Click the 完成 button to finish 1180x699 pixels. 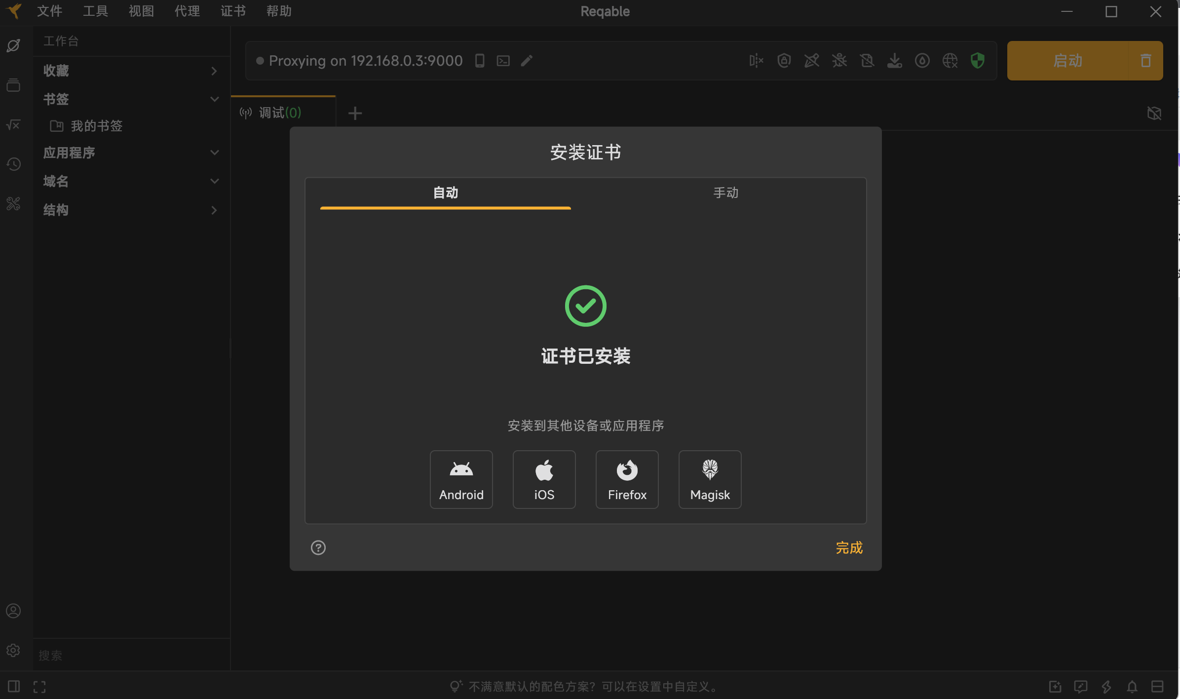pos(848,547)
